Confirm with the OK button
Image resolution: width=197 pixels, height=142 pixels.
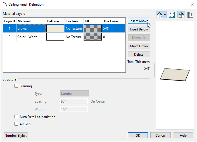(x=138, y=135)
